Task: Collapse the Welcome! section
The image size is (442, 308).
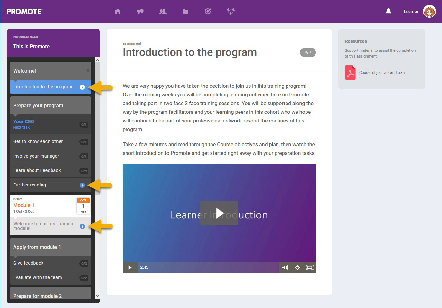Action: click(25, 71)
